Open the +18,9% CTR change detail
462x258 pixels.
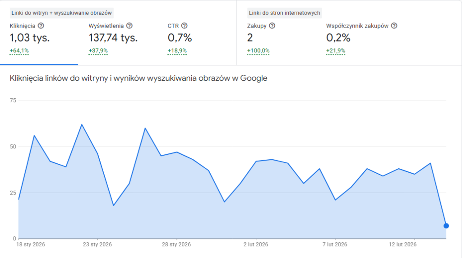click(x=177, y=51)
